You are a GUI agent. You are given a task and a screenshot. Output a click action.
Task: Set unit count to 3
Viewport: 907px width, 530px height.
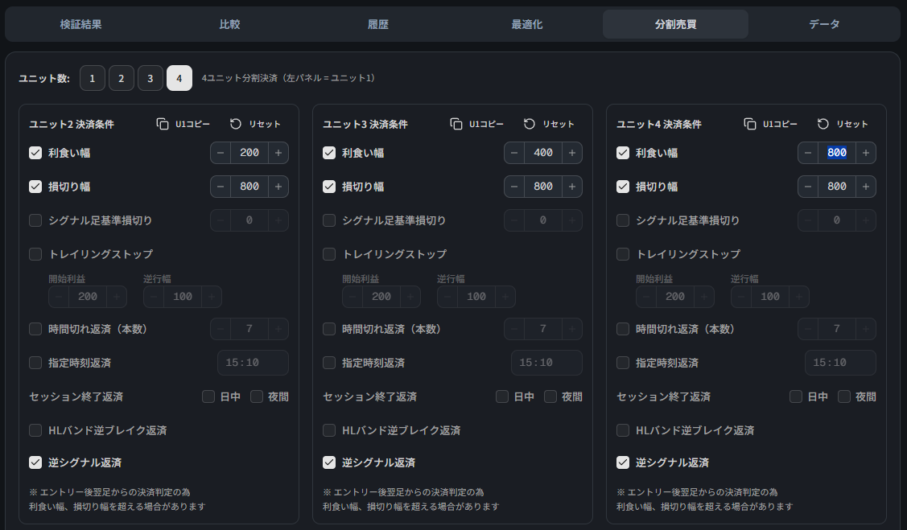[x=150, y=78]
